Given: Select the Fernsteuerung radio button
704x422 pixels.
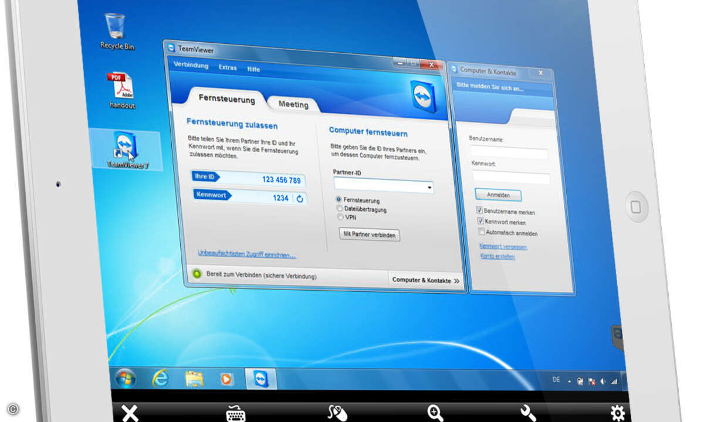Looking at the screenshot, I should coord(339,199).
